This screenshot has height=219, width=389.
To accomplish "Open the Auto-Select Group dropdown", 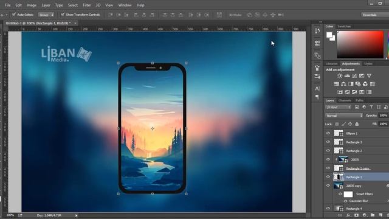I will click(x=46, y=15).
